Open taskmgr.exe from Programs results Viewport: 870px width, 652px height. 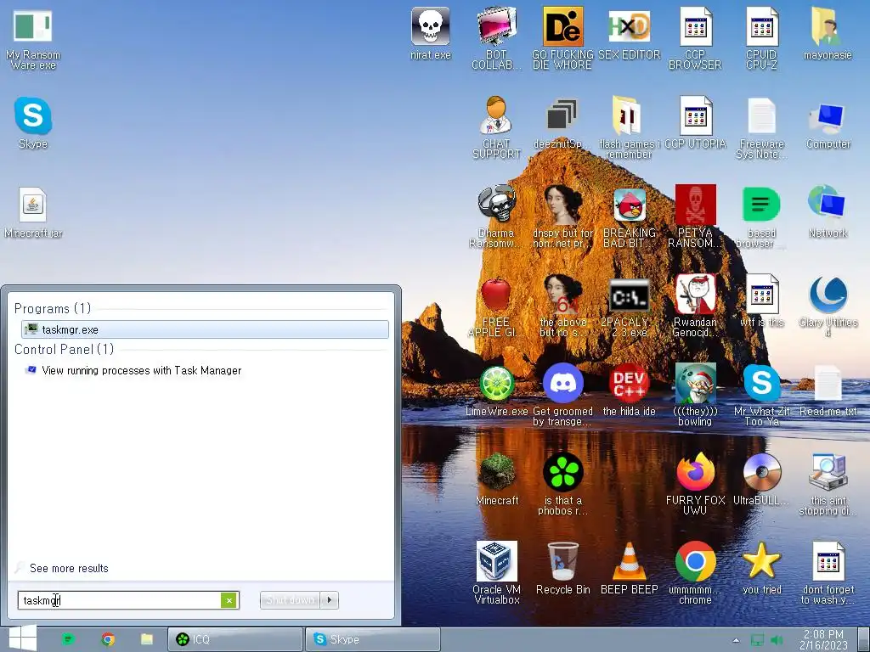(x=205, y=329)
